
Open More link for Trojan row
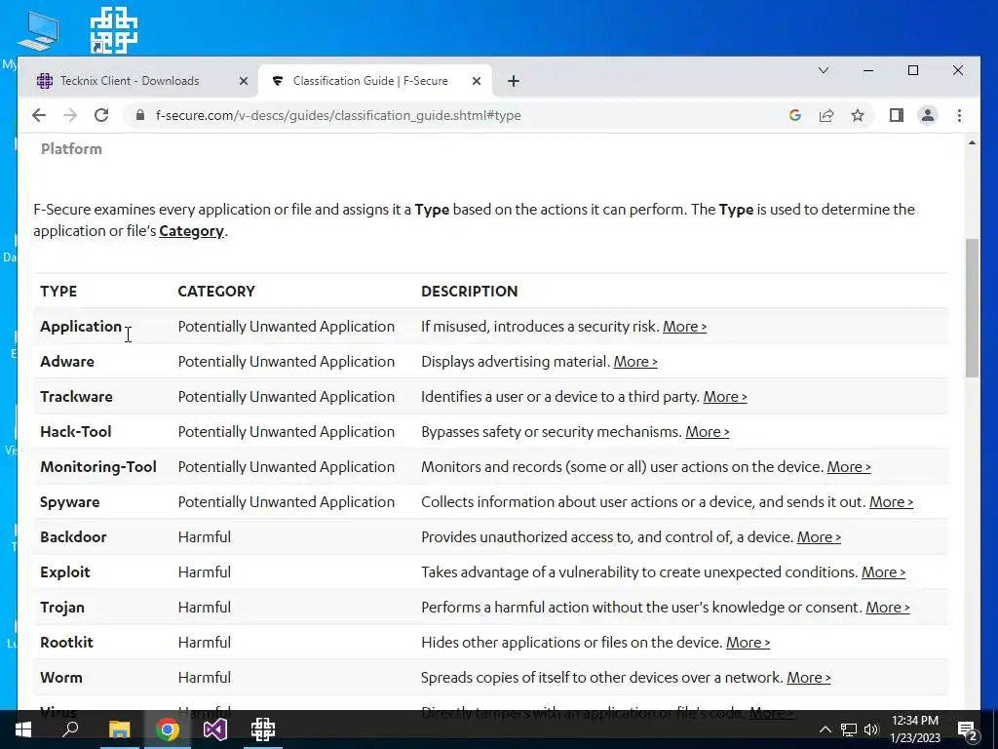point(887,607)
